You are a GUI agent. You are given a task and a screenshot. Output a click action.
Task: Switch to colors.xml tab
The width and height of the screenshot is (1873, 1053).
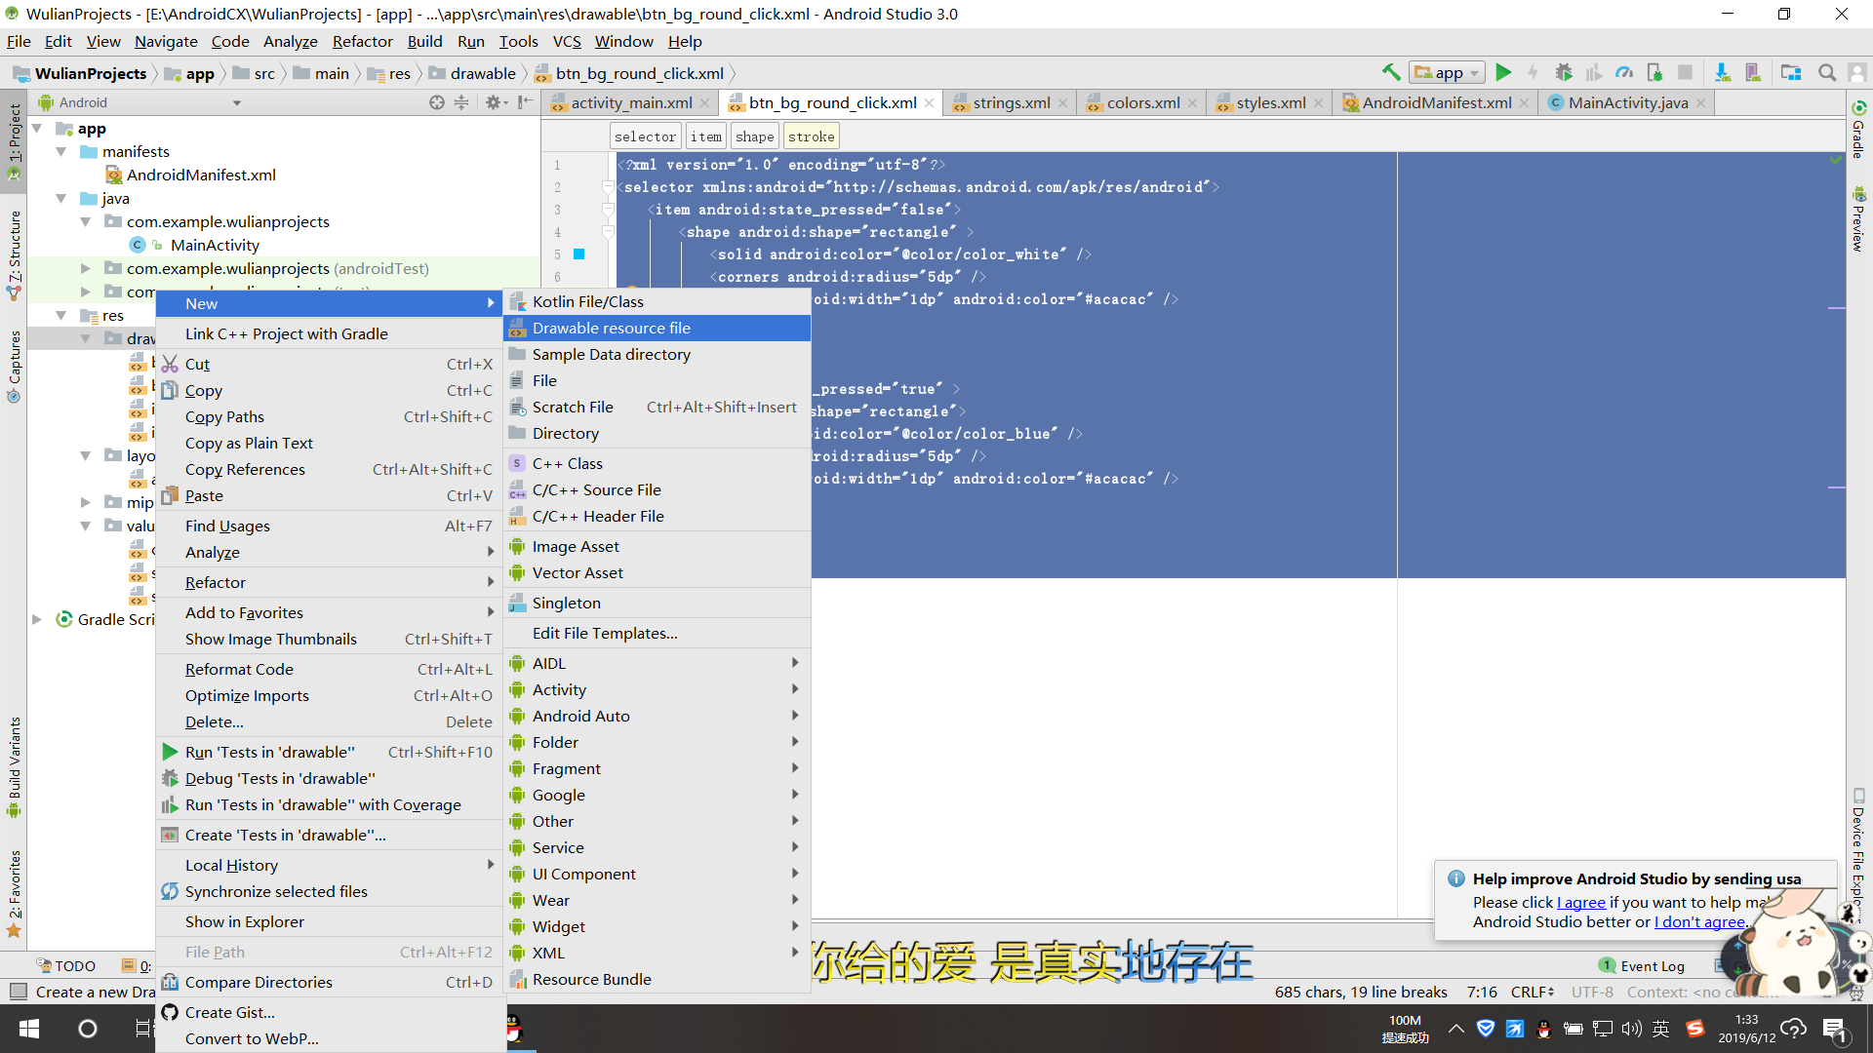1143,102
